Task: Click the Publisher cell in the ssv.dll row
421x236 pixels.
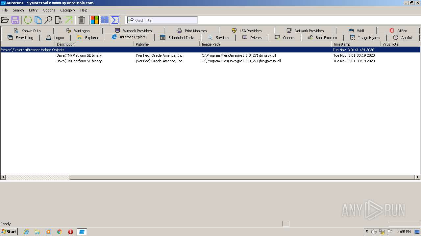Action: click(x=160, y=55)
